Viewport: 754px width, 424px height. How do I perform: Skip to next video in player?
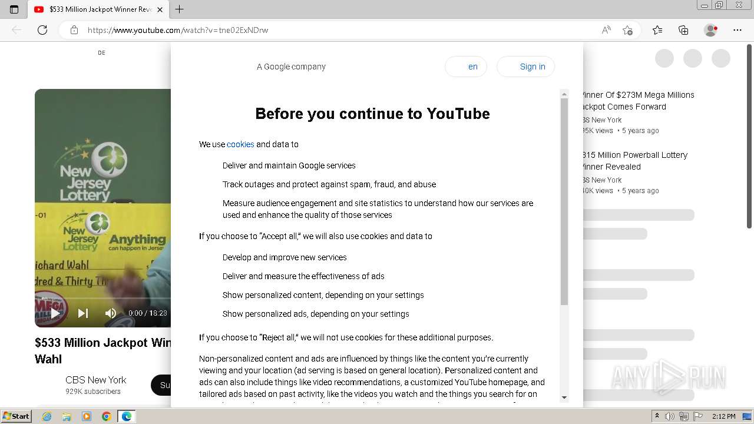83,313
